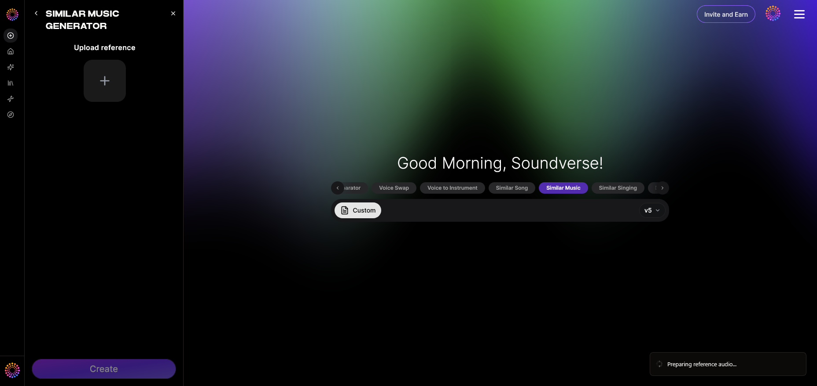
Task: Select the Similar Music tab
Action: (563, 188)
